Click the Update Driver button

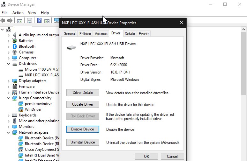click(83, 104)
